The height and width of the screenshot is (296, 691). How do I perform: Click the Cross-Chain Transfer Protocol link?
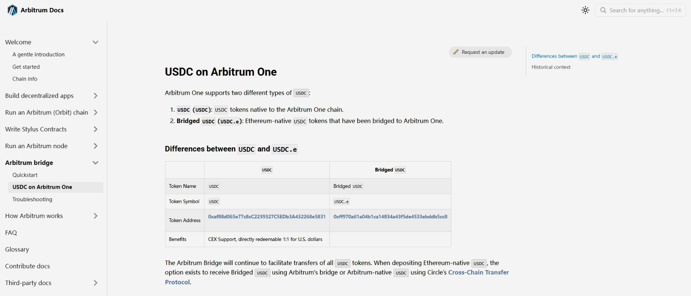pos(478,272)
